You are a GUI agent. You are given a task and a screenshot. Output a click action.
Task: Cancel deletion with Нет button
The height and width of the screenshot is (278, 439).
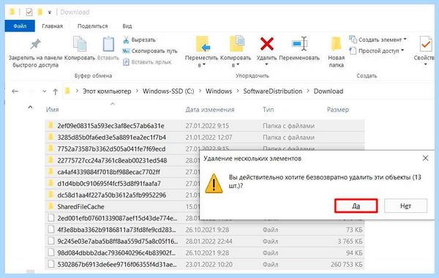tap(405, 206)
